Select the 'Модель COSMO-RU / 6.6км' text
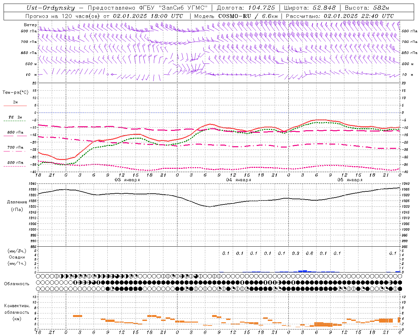 click(x=236, y=16)
